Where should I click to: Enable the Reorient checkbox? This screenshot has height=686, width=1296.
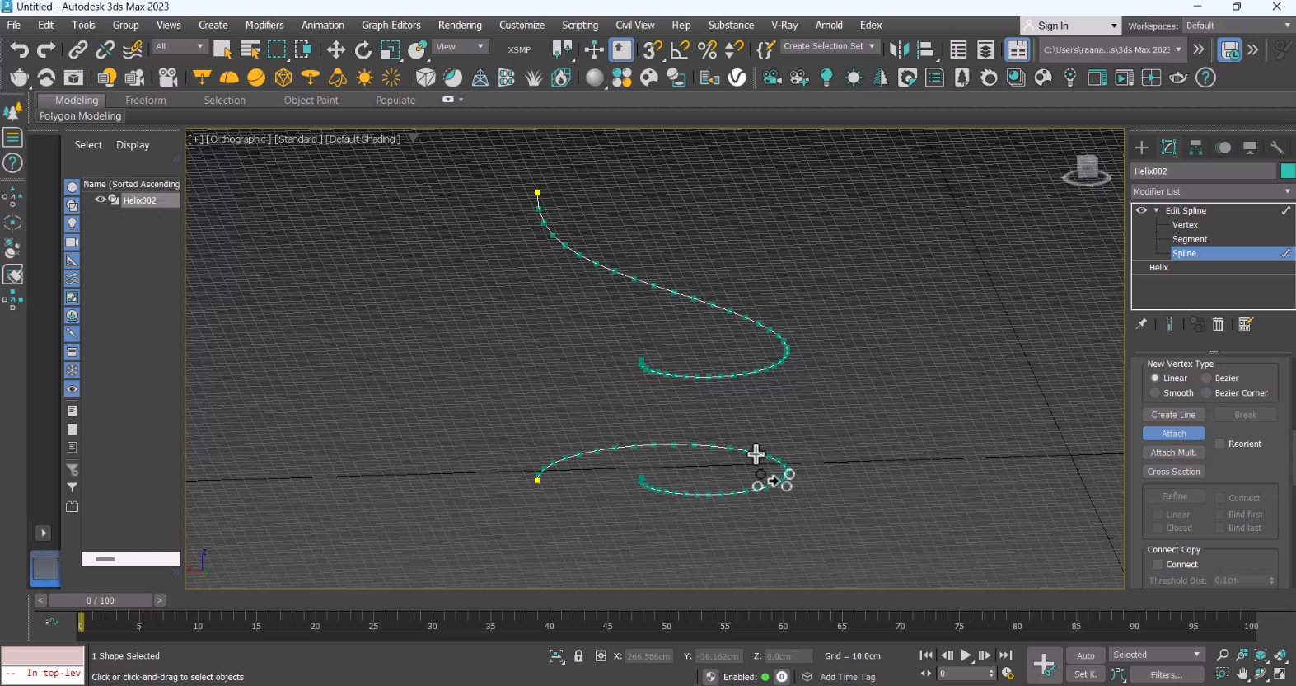pyautogui.click(x=1220, y=444)
